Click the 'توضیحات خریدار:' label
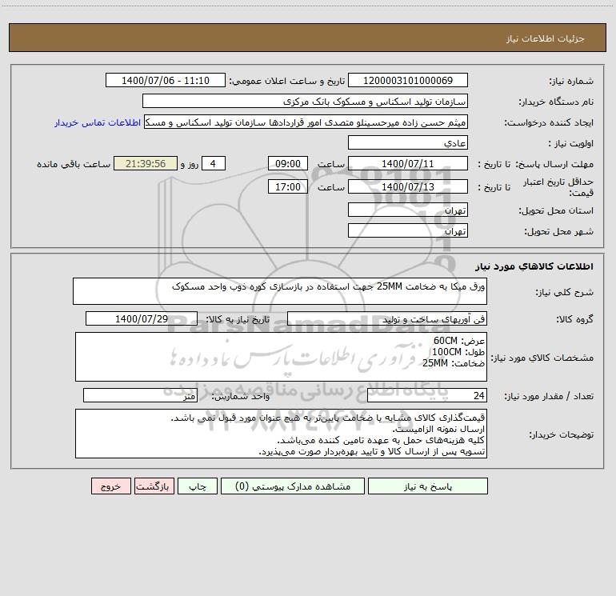This screenshot has height=596, width=616. click(x=561, y=435)
